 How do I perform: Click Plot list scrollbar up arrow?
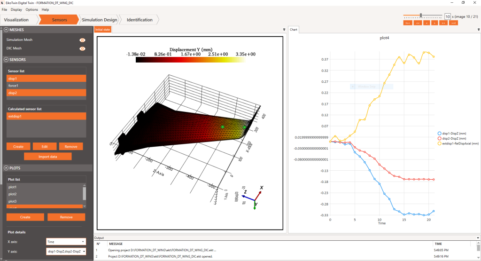(x=85, y=185)
